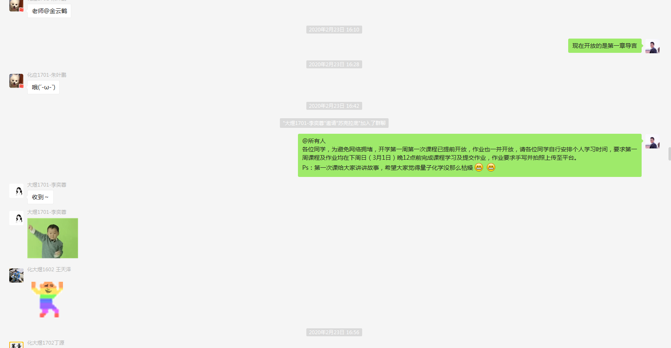Screen dimensions: 671x348
Task: Click the dog avatar next to 老师@金云鹤
Action: point(16,5)
